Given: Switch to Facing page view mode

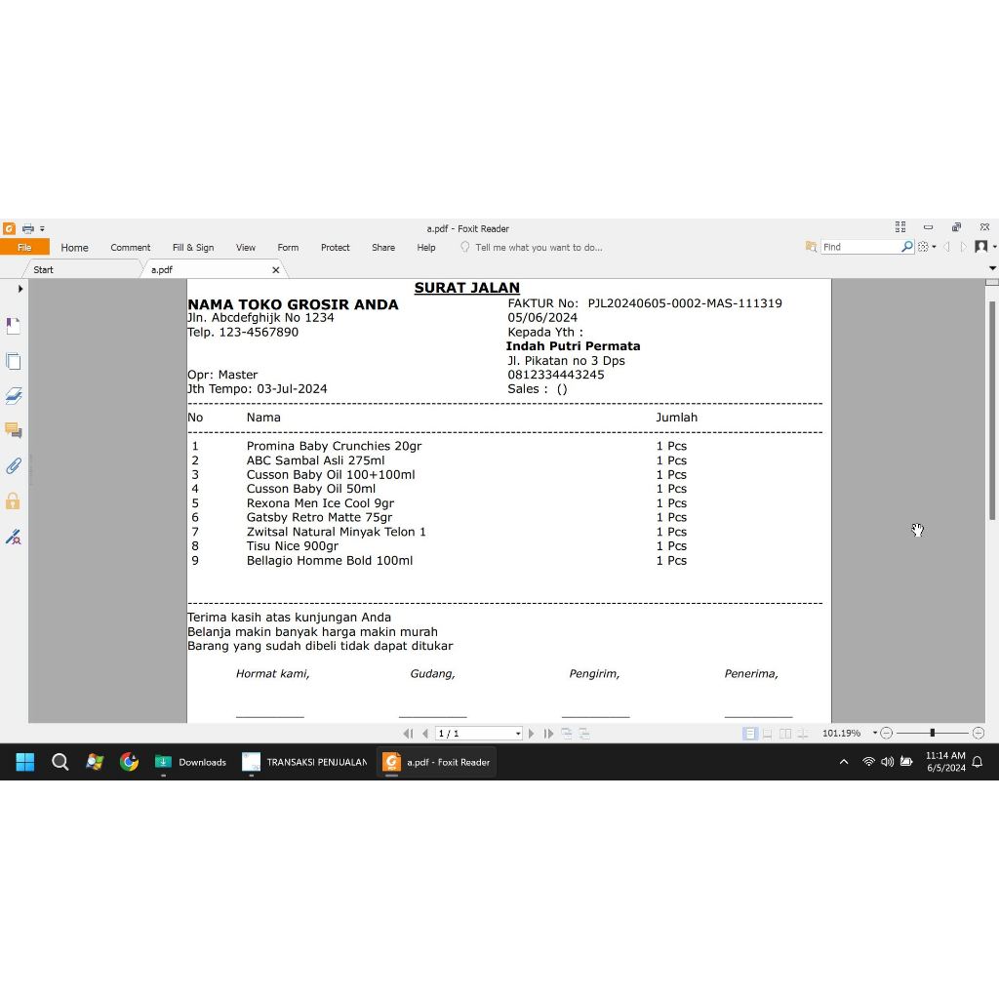Looking at the screenshot, I should pos(786,733).
